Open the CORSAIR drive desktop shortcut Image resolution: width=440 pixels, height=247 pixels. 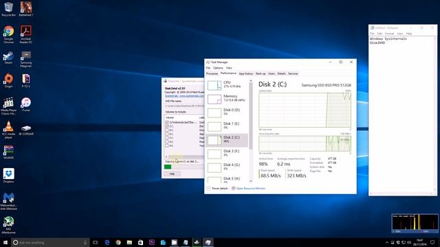tap(26, 130)
